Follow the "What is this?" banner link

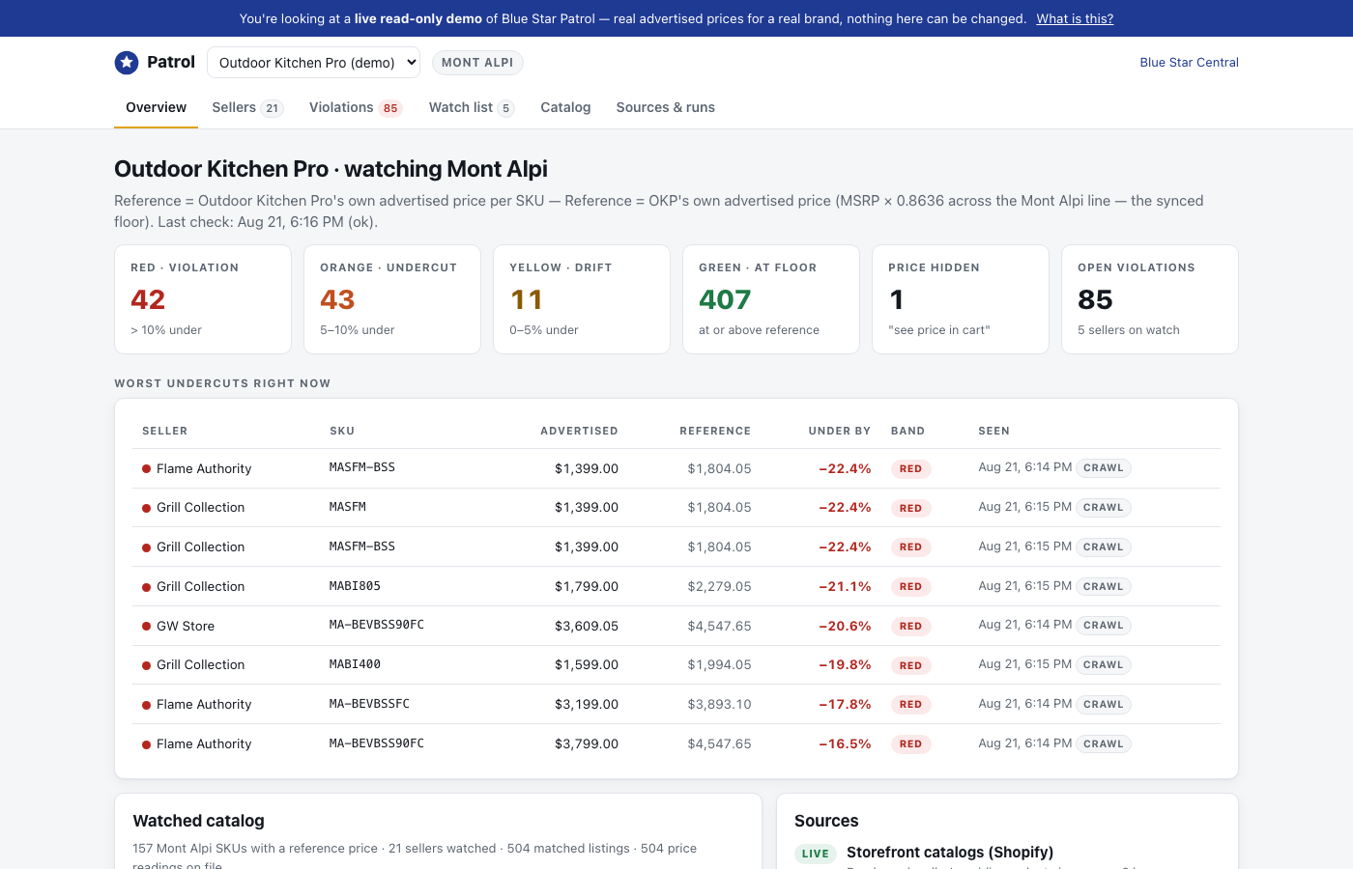1075,18
